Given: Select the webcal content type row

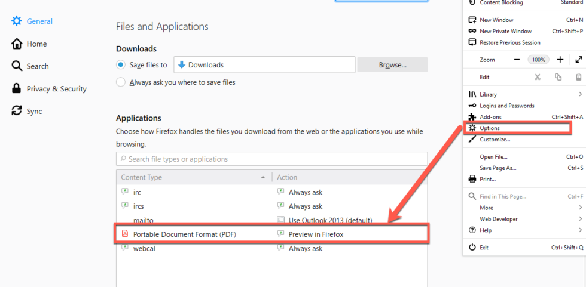Looking at the screenshot, I should [271, 248].
